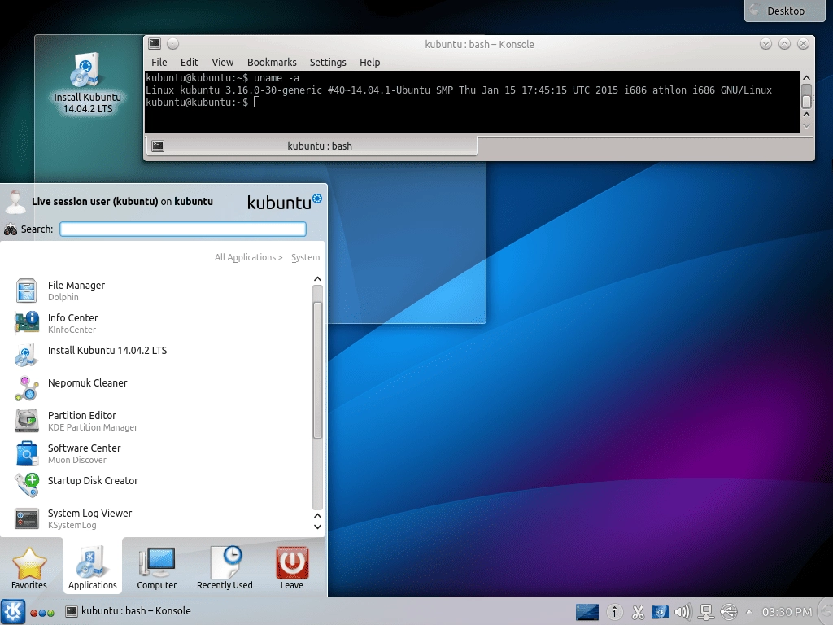Open Konsole Edit menu
833x625 pixels.
click(189, 62)
